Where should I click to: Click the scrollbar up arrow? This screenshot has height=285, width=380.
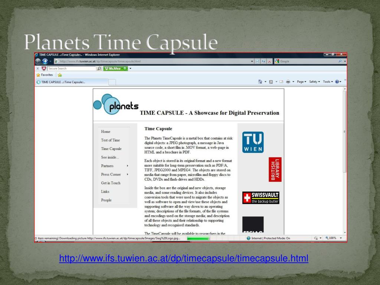pyautogui.click(x=345, y=89)
